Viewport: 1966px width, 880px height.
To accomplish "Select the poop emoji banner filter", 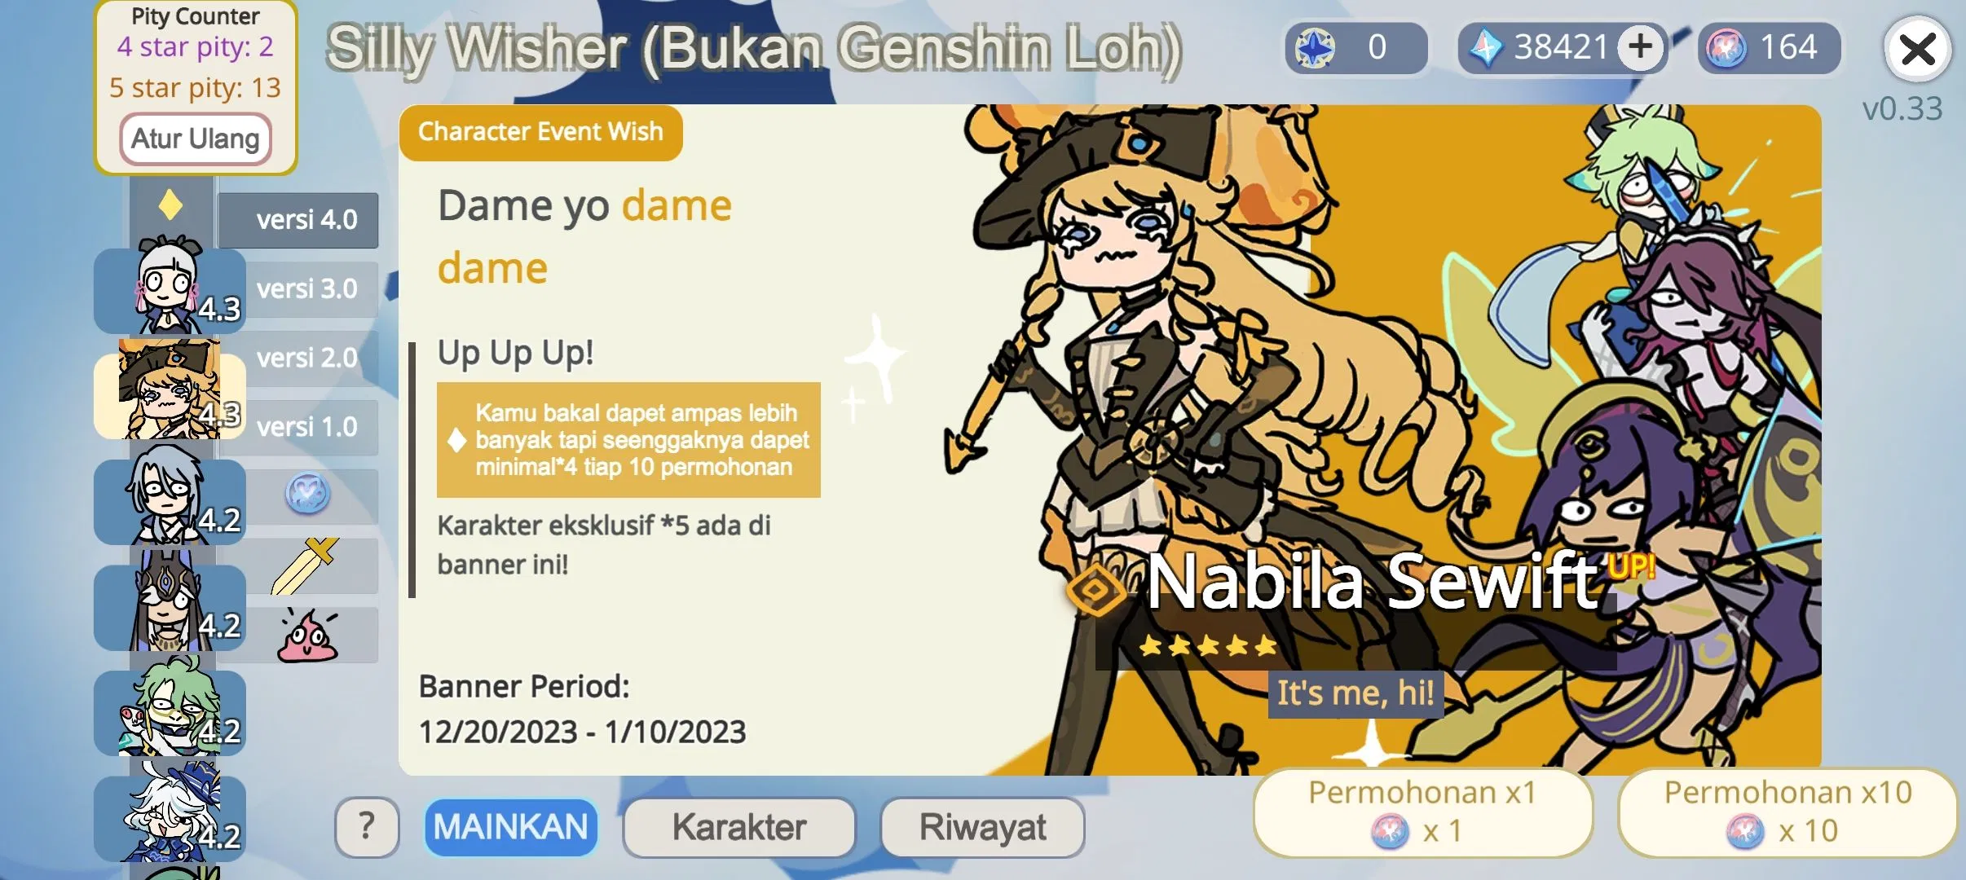I will coord(308,636).
